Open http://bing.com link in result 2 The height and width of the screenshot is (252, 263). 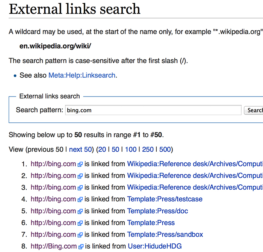(53, 175)
